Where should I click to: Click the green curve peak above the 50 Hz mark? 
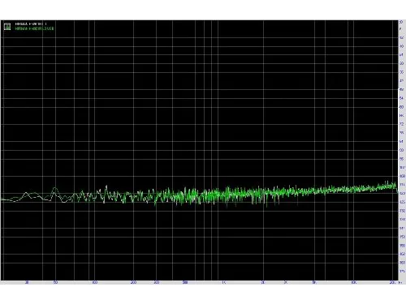(55, 187)
